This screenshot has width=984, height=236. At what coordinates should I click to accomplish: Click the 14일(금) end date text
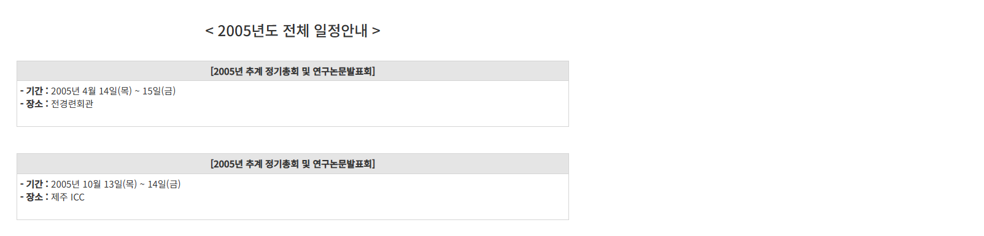point(164,184)
